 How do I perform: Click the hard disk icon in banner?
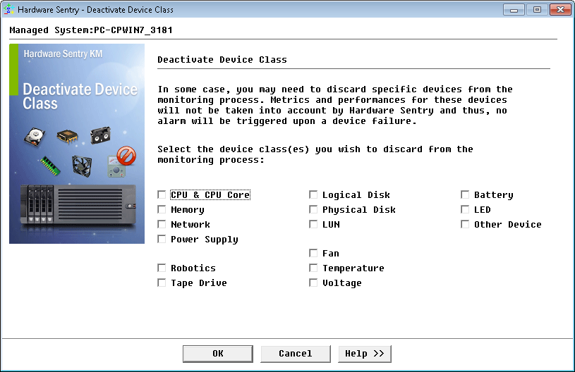pyautogui.click(x=35, y=137)
